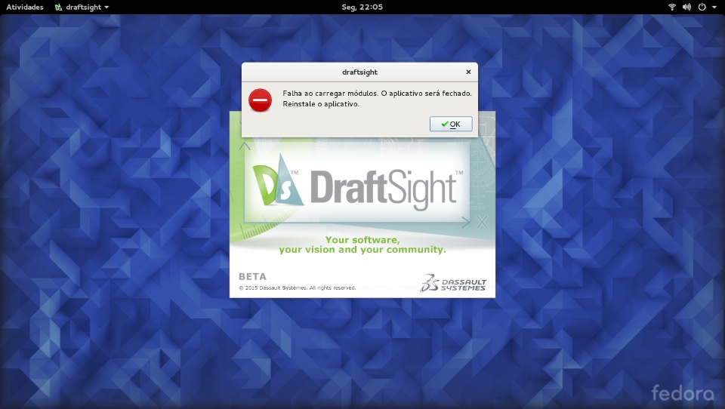Click "Your software," slogan text
The image size is (725, 409).
362,240
